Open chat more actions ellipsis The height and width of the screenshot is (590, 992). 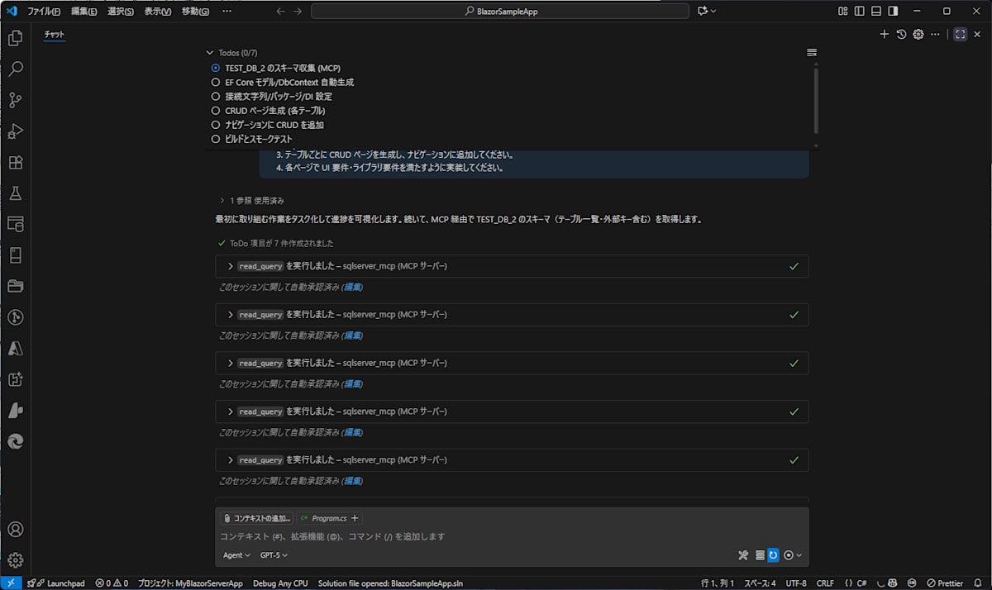pos(935,34)
